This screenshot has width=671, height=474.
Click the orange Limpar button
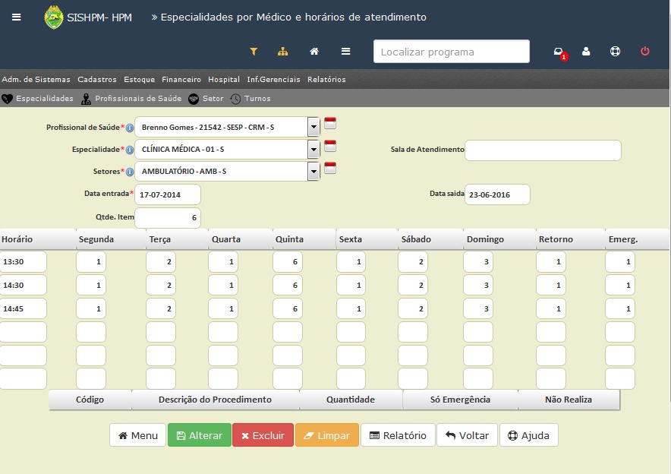(327, 435)
